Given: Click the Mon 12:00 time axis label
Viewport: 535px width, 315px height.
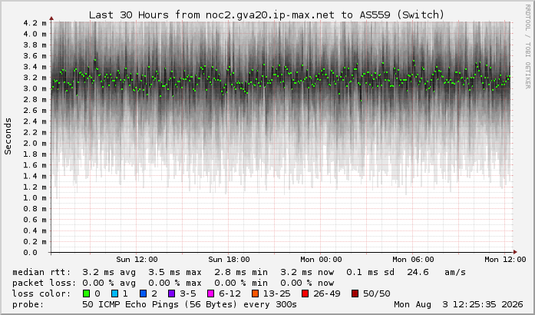Looking at the screenshot, I should coord(505,260).
